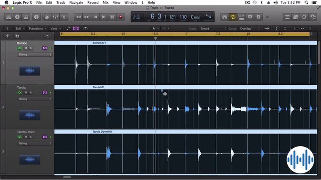321x180 pixels.
Task: Open the Catch playhead button
Action: click(85, 29)
